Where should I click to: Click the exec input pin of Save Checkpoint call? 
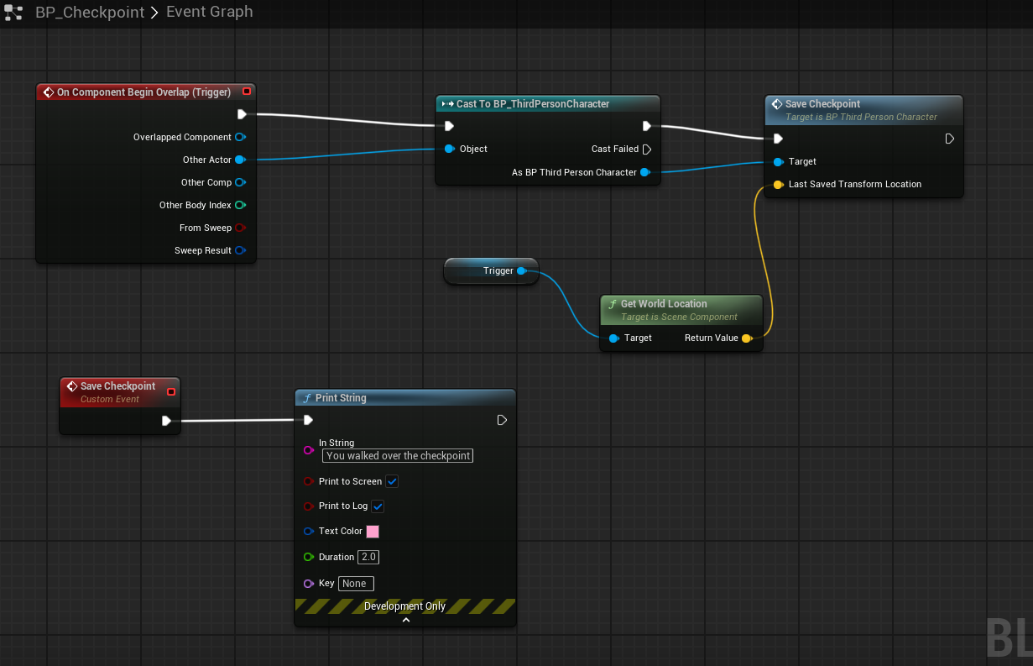tap(778, 139)
